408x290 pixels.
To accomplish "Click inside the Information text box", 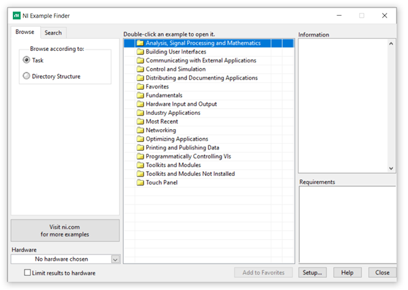I will click(343, 106).
